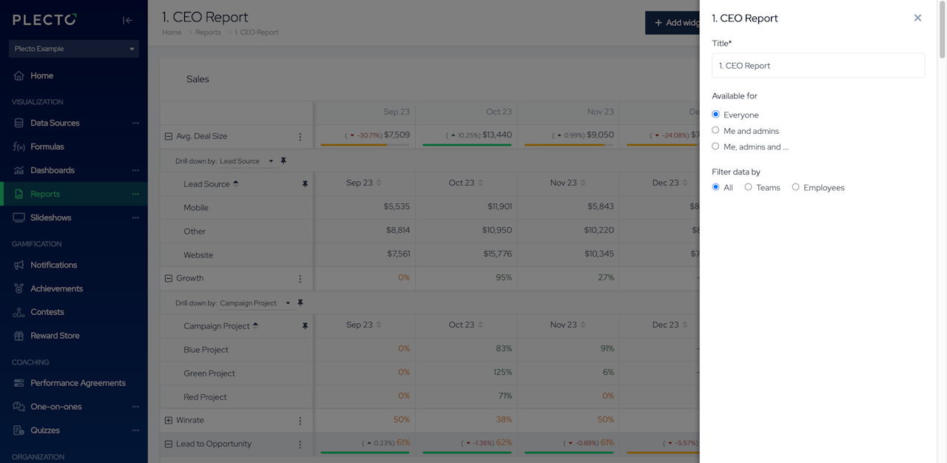This screenshot has width=947, height=463.
Task: Follow the Reports breadcrumb link
Action: 208,33
